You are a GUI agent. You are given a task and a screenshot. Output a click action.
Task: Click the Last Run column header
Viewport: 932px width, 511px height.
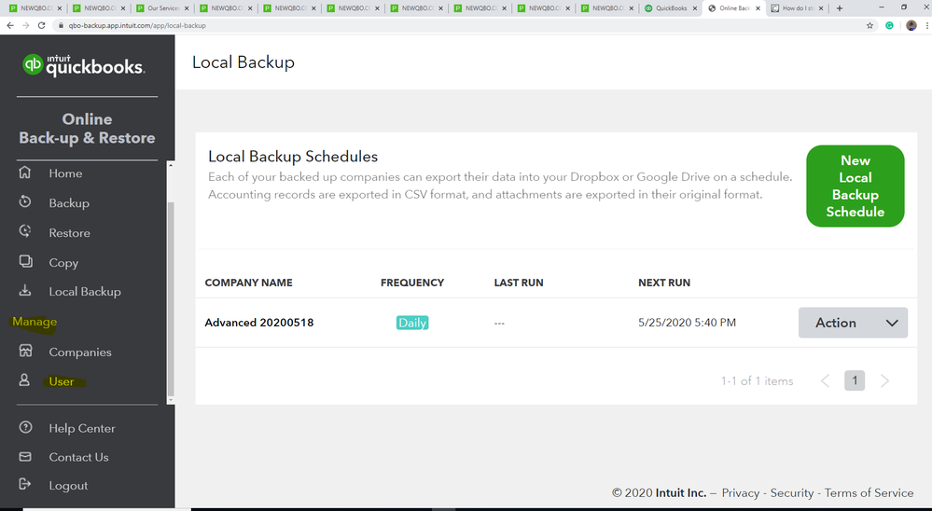[519, 283]
